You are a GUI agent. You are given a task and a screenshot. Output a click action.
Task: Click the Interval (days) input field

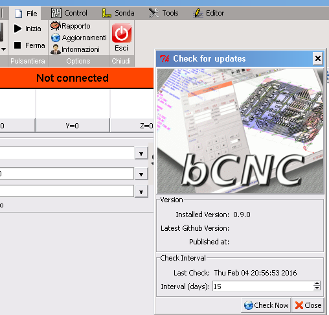pyautogui.click(x=263, y=286)
